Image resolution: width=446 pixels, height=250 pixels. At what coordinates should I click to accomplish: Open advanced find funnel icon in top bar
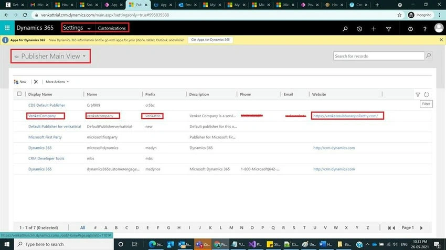coord(388,29)
